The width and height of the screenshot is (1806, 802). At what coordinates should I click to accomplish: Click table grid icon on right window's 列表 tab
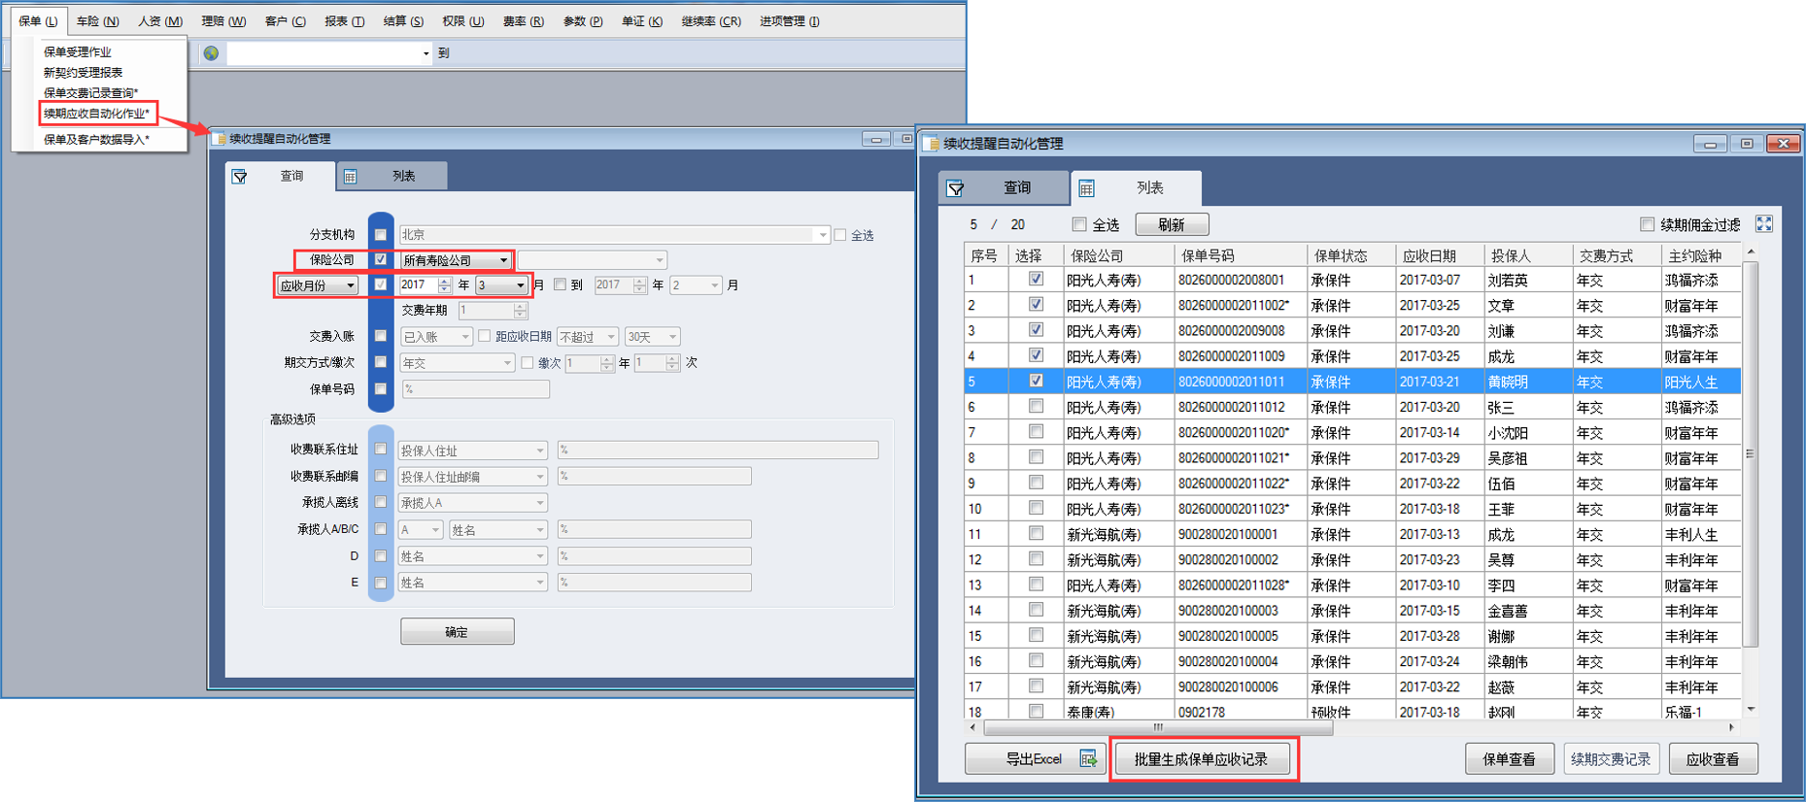coord(1087,188)
